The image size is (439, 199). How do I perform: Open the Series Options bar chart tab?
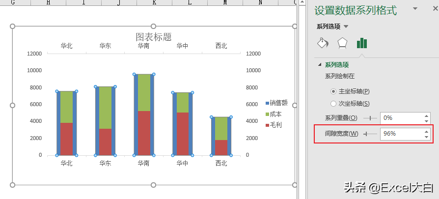click(362, 43)
